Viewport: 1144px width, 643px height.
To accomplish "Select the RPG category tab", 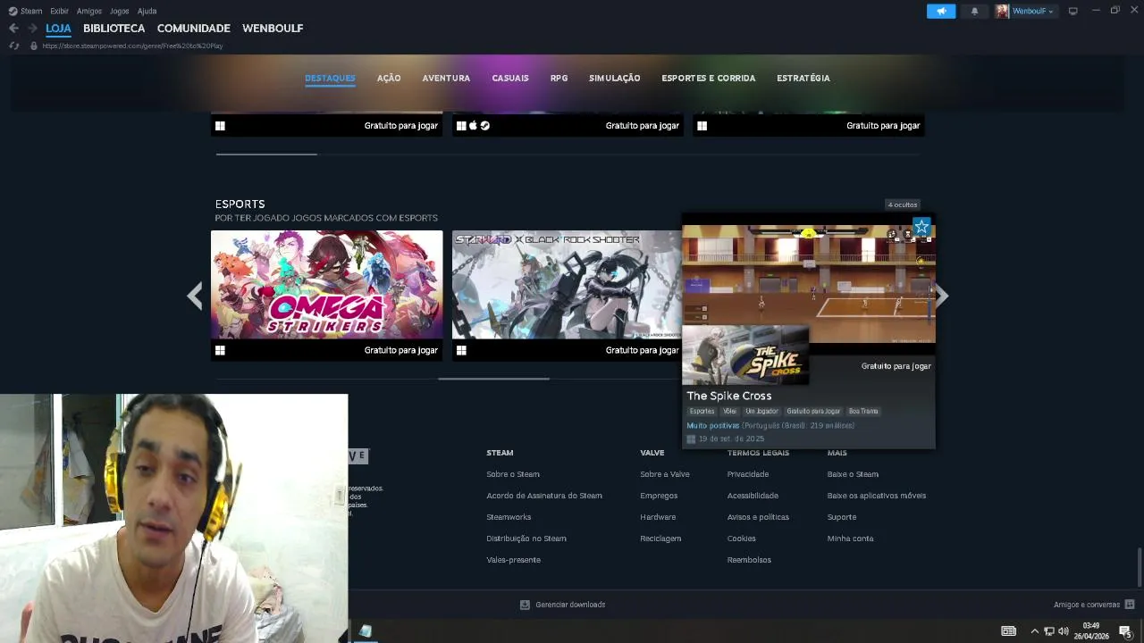I will click(559, 78).
